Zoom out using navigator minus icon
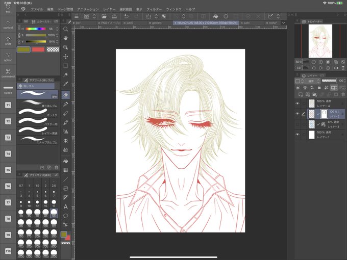Viewport: 347px width, 260px height. pyautogui.click(x=314, y=62)
